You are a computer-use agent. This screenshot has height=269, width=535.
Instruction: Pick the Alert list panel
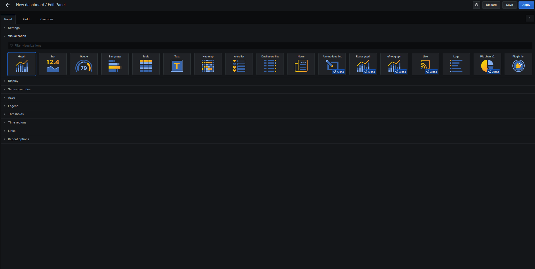[239, 64]
